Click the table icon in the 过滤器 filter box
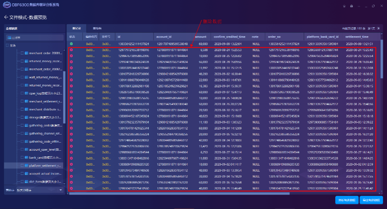387x209 pixels. click(x=9, y=37)
